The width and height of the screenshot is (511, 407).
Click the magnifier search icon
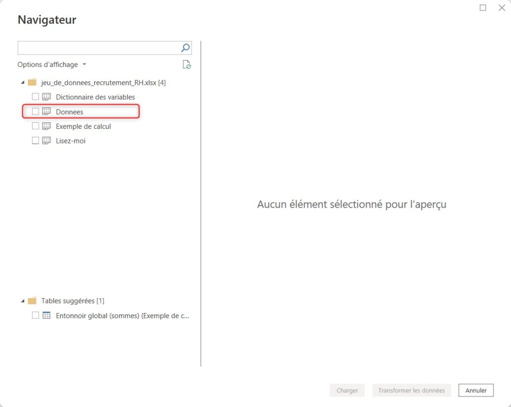click(185, 48)
